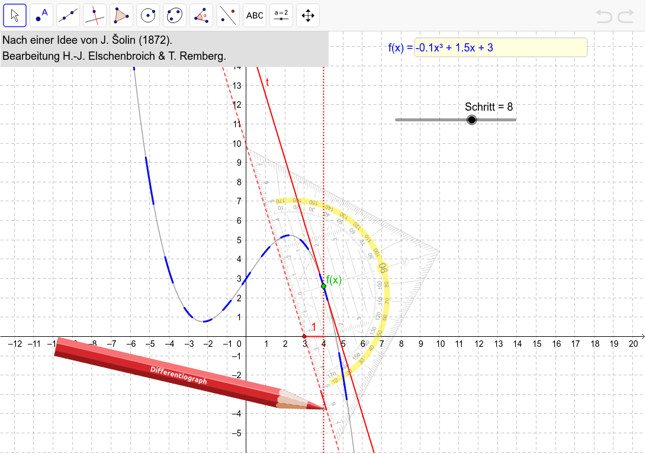Image resolution: width=646 pixels, height=454 pixels.
Task: Click the x-axis label 20
Action: [633, 343]
